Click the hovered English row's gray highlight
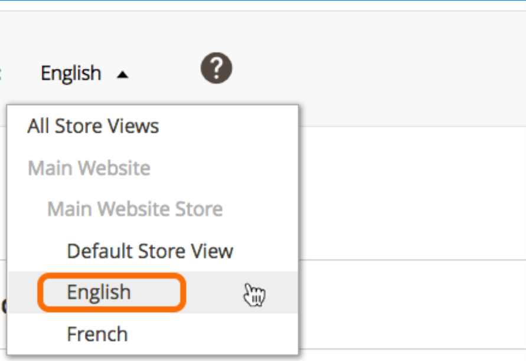The width and height of the screenshot is (526, 361). (x=153, y=293)
